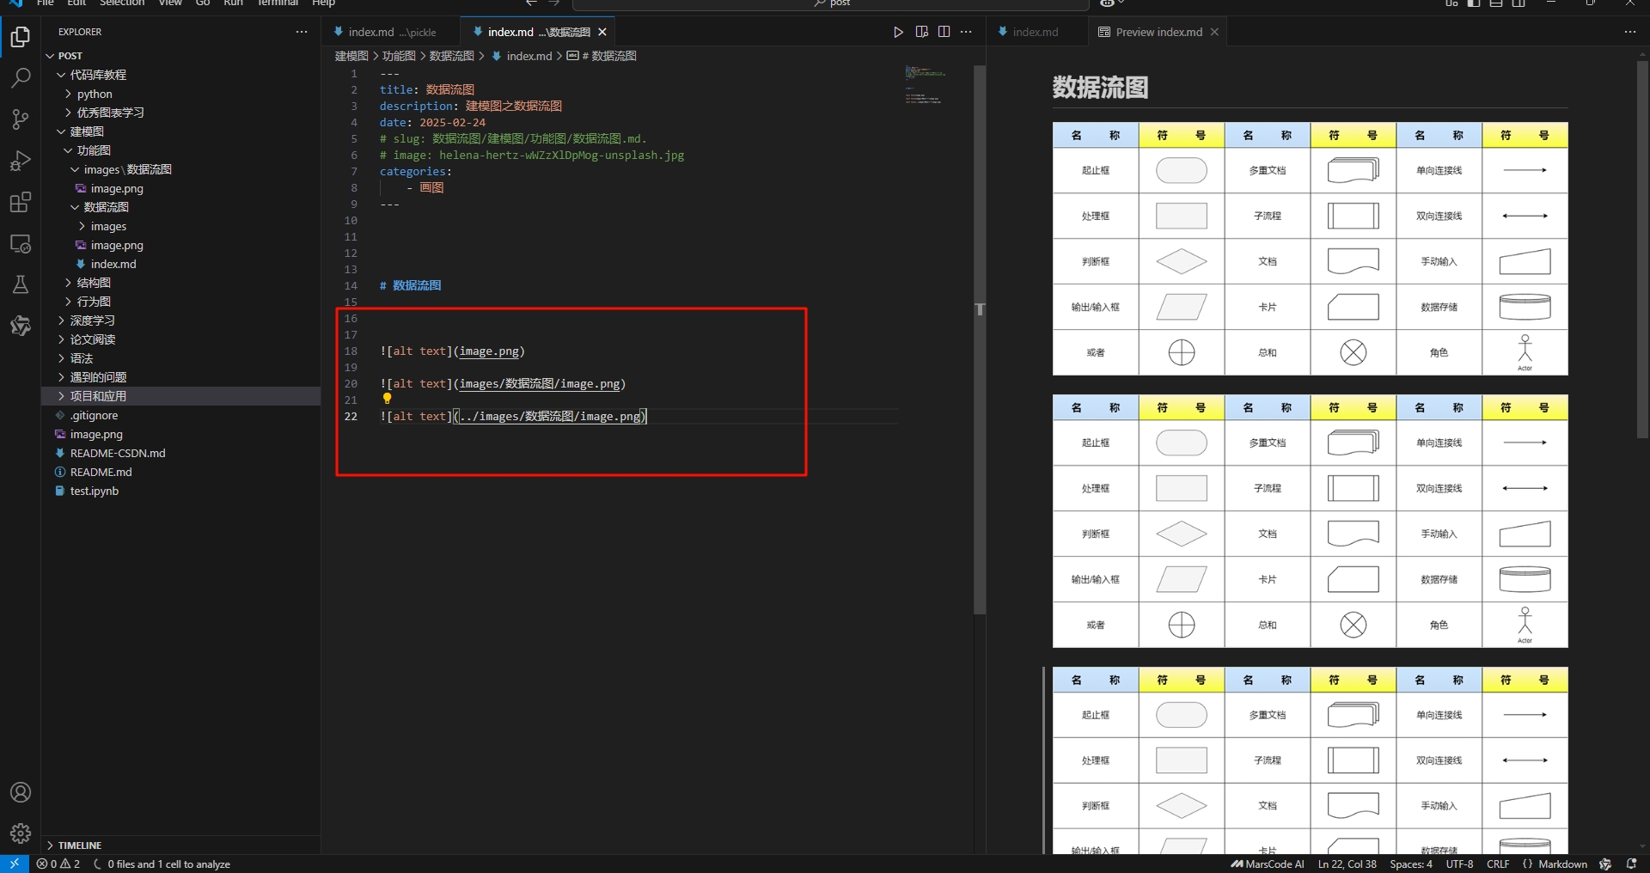Viewport: 1650px width, 873px height.
Task: Open the Source Control view
Action: 21,119
